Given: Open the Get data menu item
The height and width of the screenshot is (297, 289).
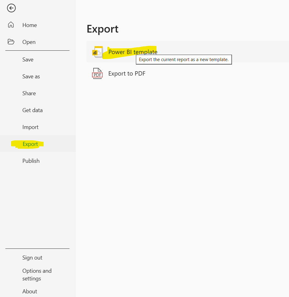Looking at the screenshot, I should pyautogui.click(x=33, y=110).
